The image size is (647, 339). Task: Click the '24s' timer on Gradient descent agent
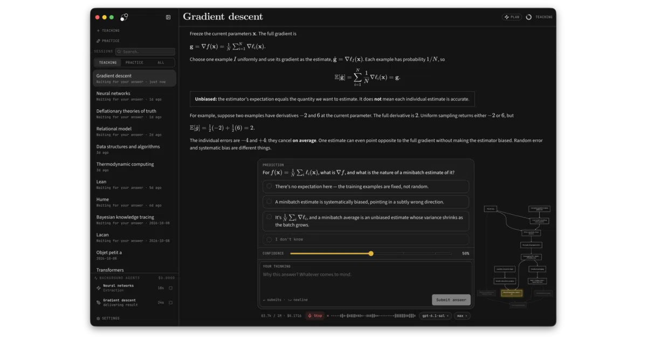pos(161,302)
